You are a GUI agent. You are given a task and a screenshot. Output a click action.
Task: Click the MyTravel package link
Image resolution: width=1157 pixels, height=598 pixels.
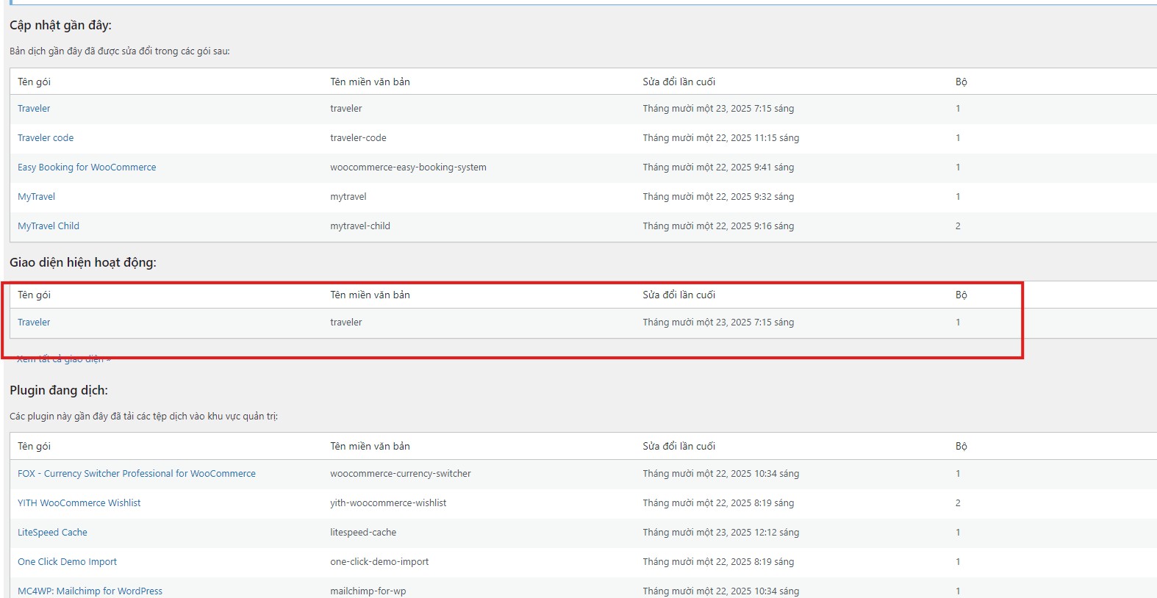click(x=36, y=197)
